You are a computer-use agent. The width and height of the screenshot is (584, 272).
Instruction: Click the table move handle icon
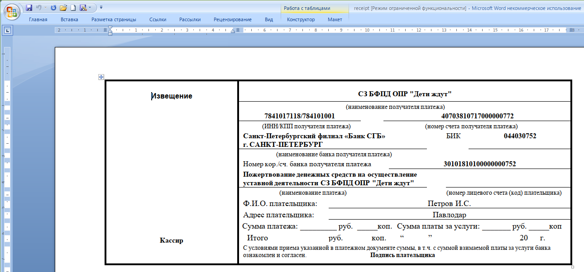point(101,77)
